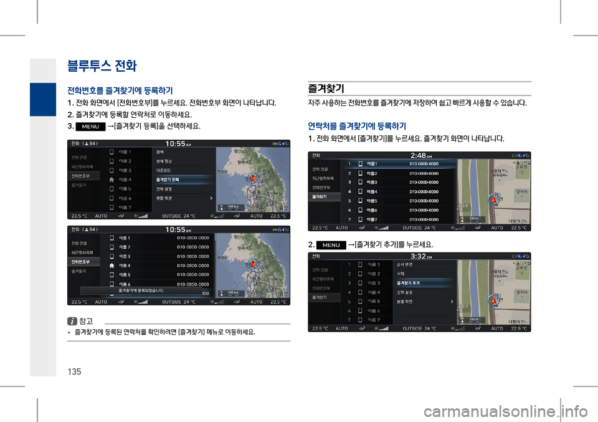Tap the home icon beside 이름 4 with phone numbers

pyautogui.click(x=112, y=266)
